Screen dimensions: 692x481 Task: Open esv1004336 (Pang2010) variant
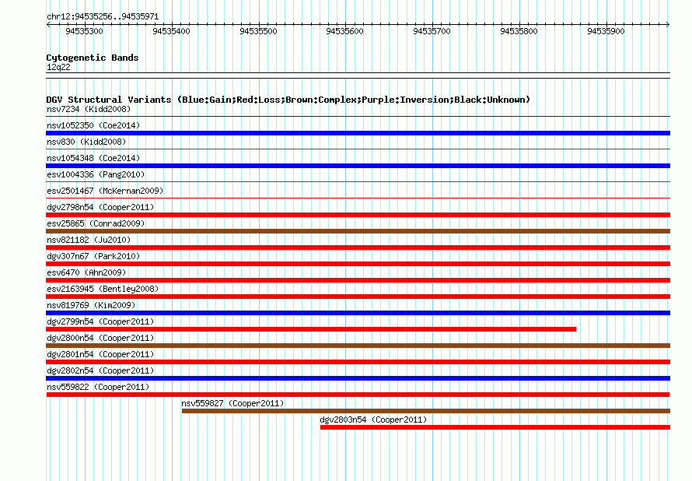96,174
